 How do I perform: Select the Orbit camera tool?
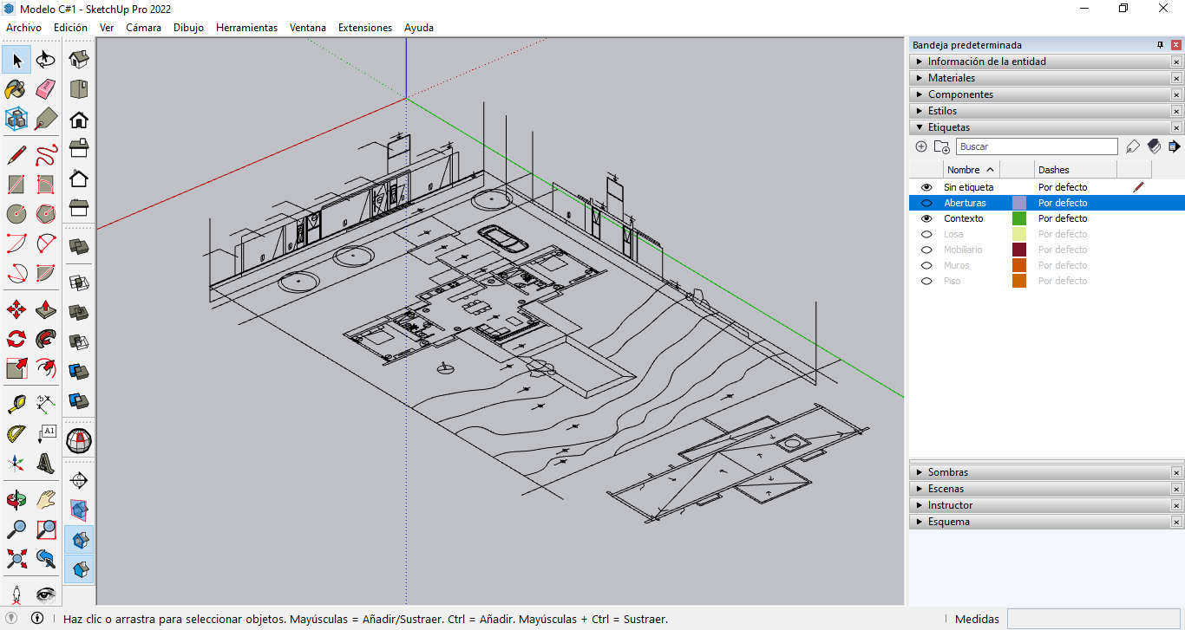coord(16,500)
